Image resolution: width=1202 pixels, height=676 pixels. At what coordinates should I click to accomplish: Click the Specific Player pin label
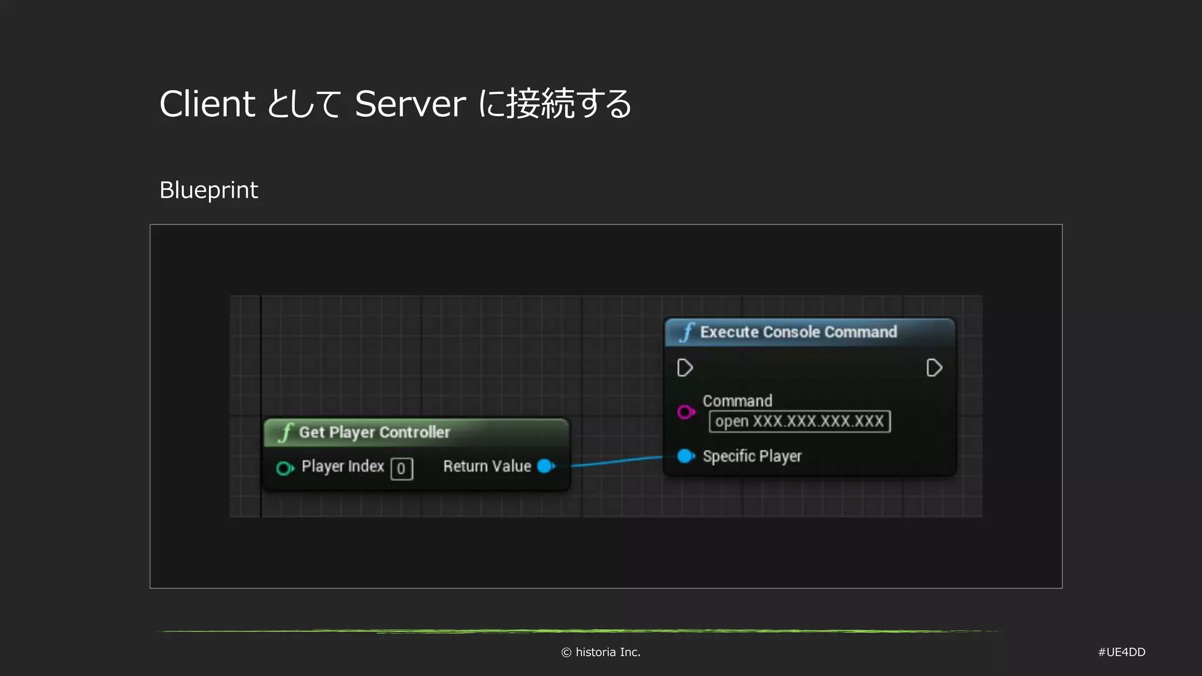752,456
